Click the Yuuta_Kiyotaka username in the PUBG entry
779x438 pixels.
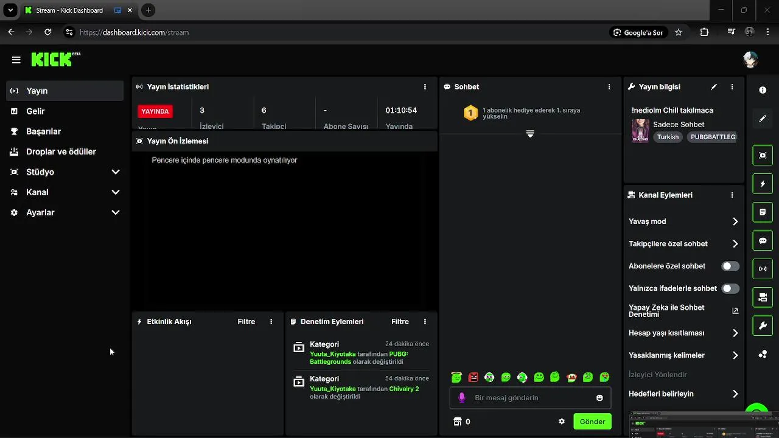(x=333, y=354)
